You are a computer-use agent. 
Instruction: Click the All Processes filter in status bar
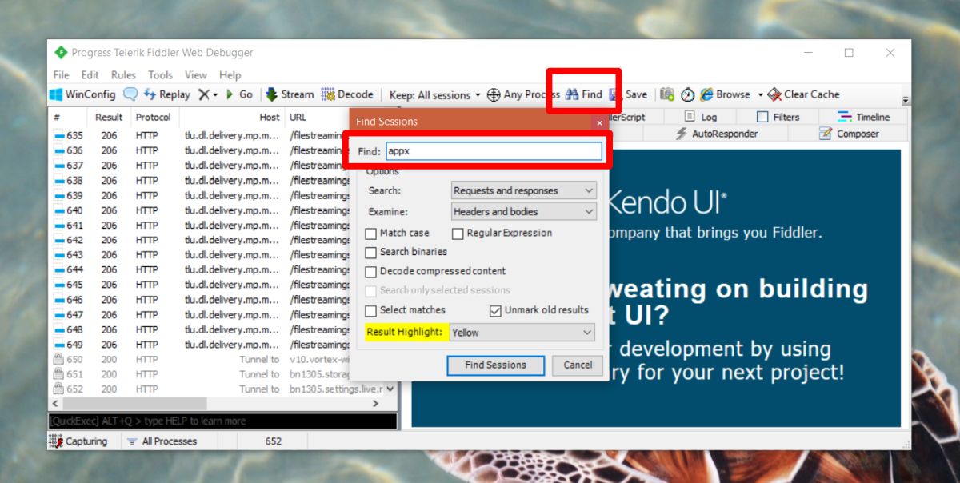tap(162, 441)
